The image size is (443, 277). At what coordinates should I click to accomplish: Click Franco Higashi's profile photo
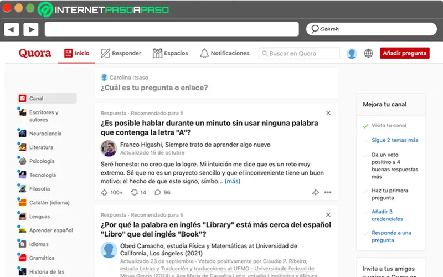[x=109, y=148]
